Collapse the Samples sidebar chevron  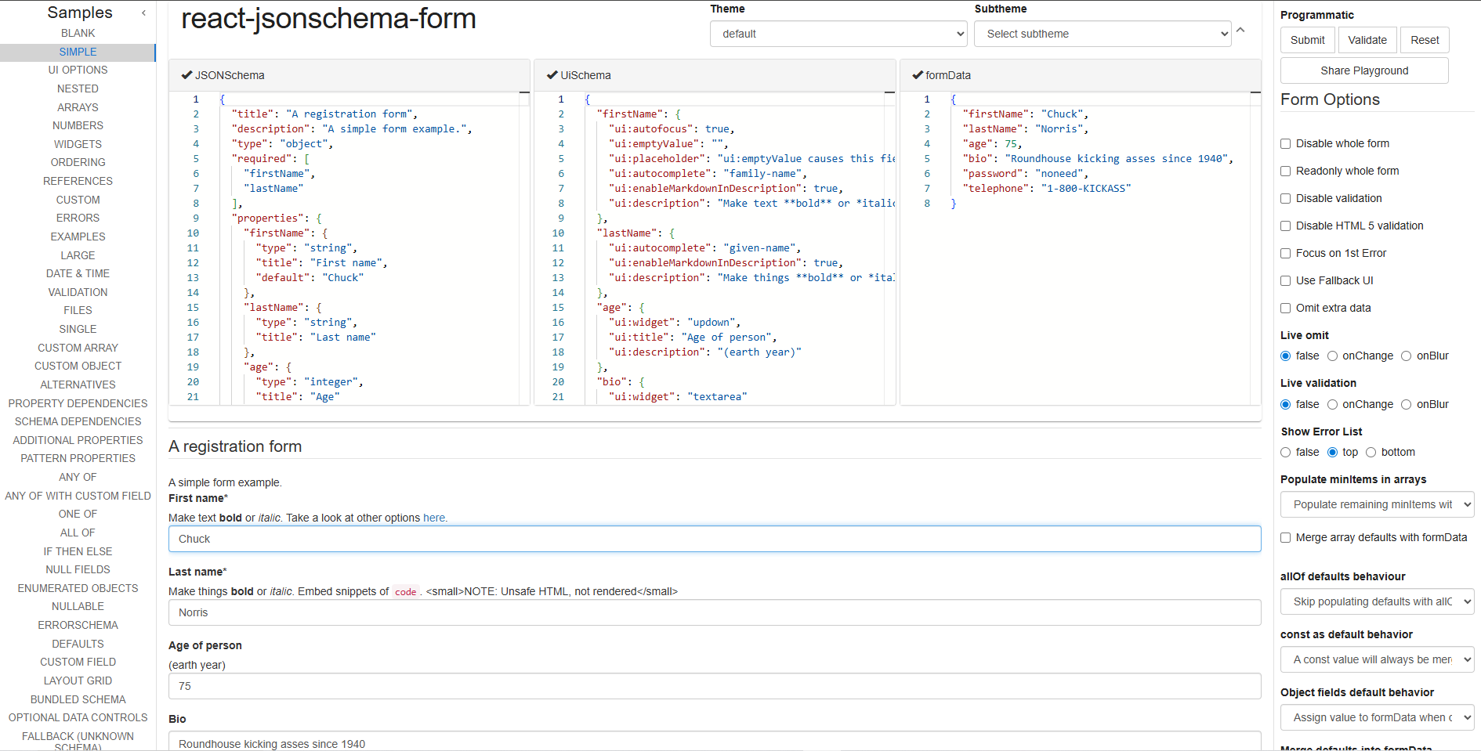pyautogui.click(x=143, y=13)
